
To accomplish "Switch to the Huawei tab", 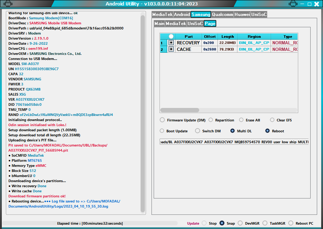I will coord(242,15).
